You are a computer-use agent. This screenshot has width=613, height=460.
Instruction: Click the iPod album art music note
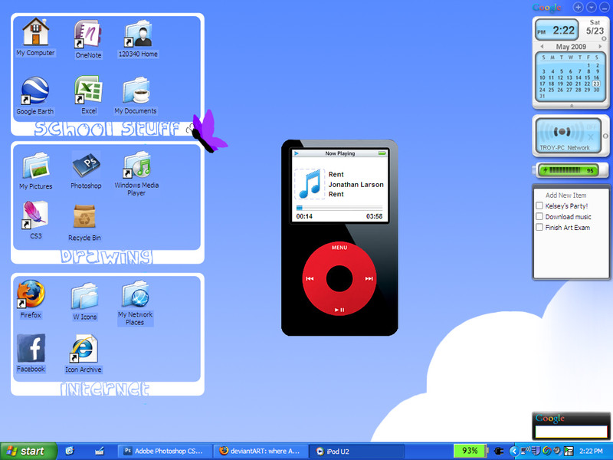(310, 184)
